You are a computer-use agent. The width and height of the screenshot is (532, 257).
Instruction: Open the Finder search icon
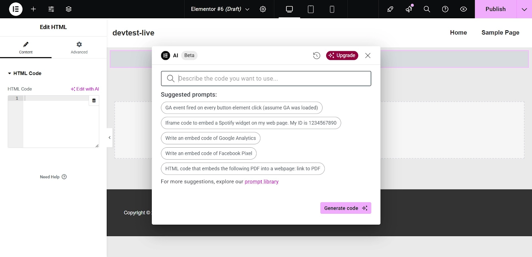coord(427,9)
